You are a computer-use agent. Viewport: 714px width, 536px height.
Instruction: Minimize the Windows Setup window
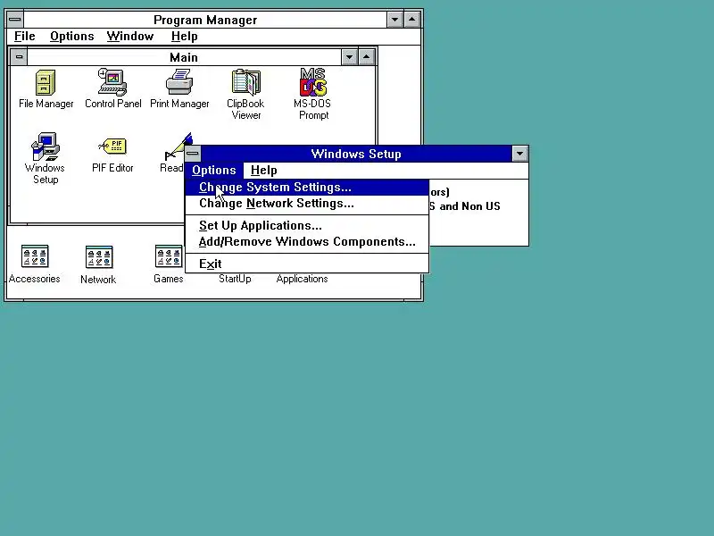pos(519,154)
